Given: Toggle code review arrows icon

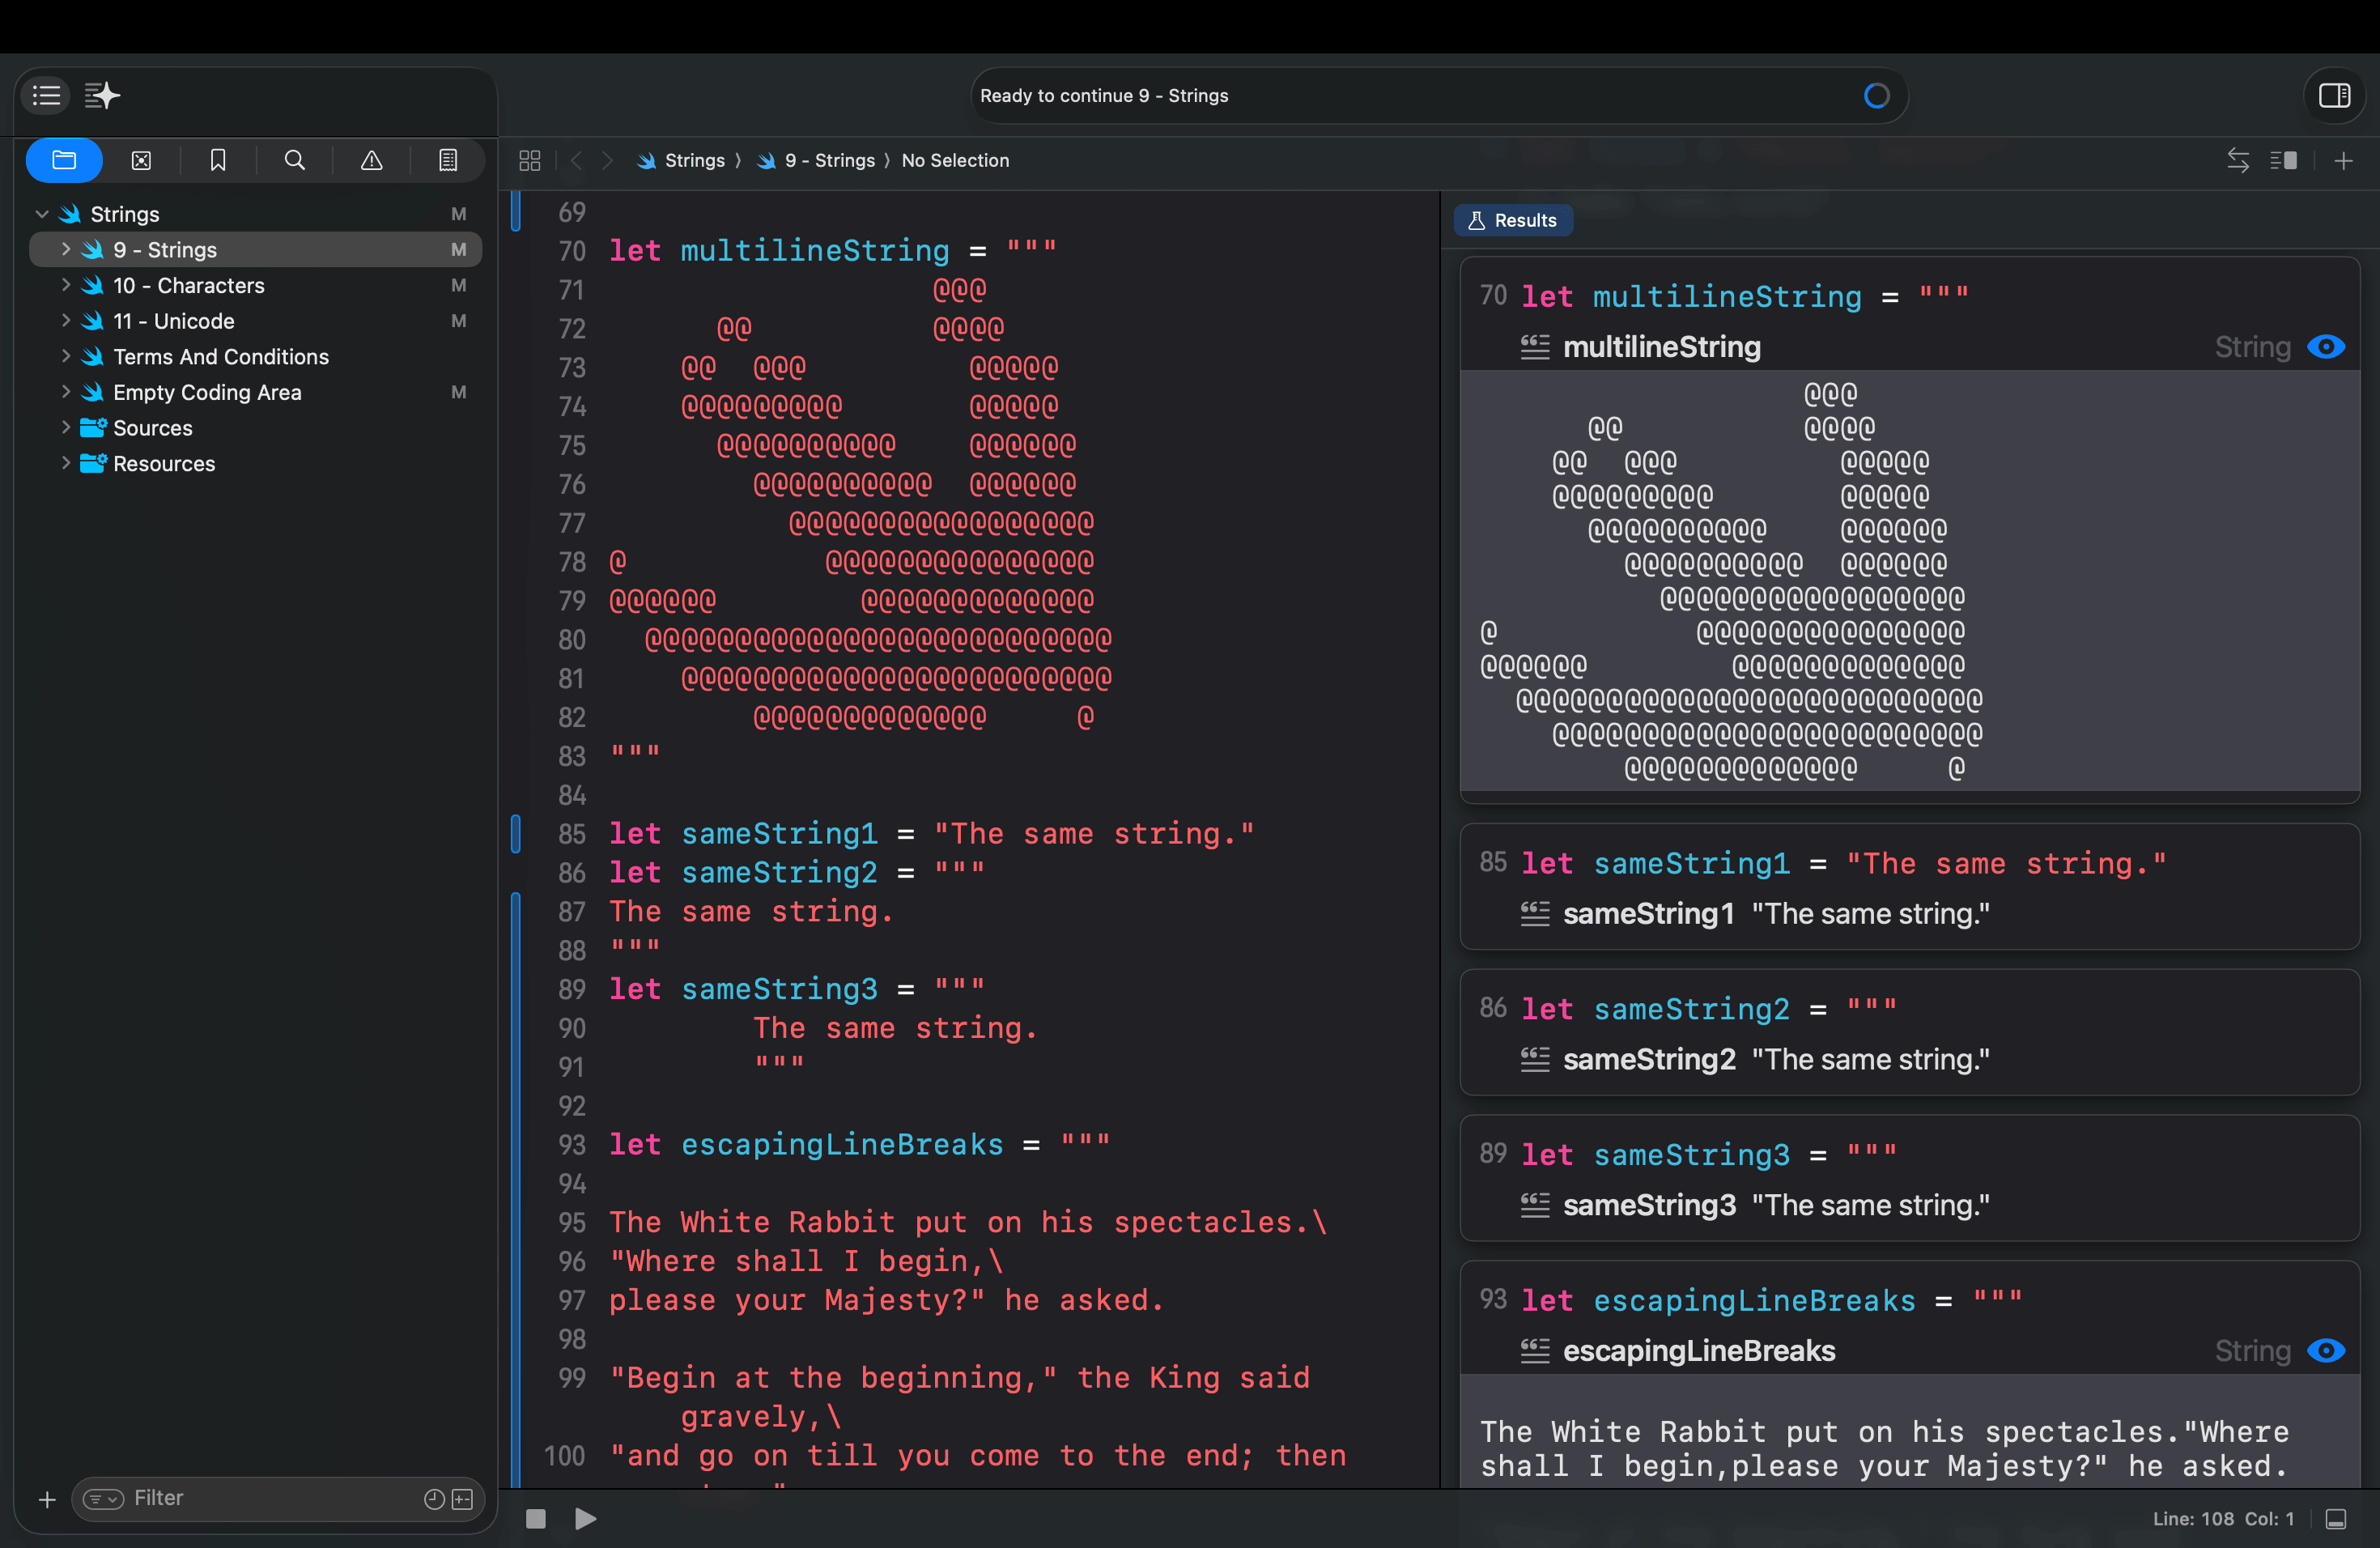Looking at the screenshot, I should point(2238,160).
